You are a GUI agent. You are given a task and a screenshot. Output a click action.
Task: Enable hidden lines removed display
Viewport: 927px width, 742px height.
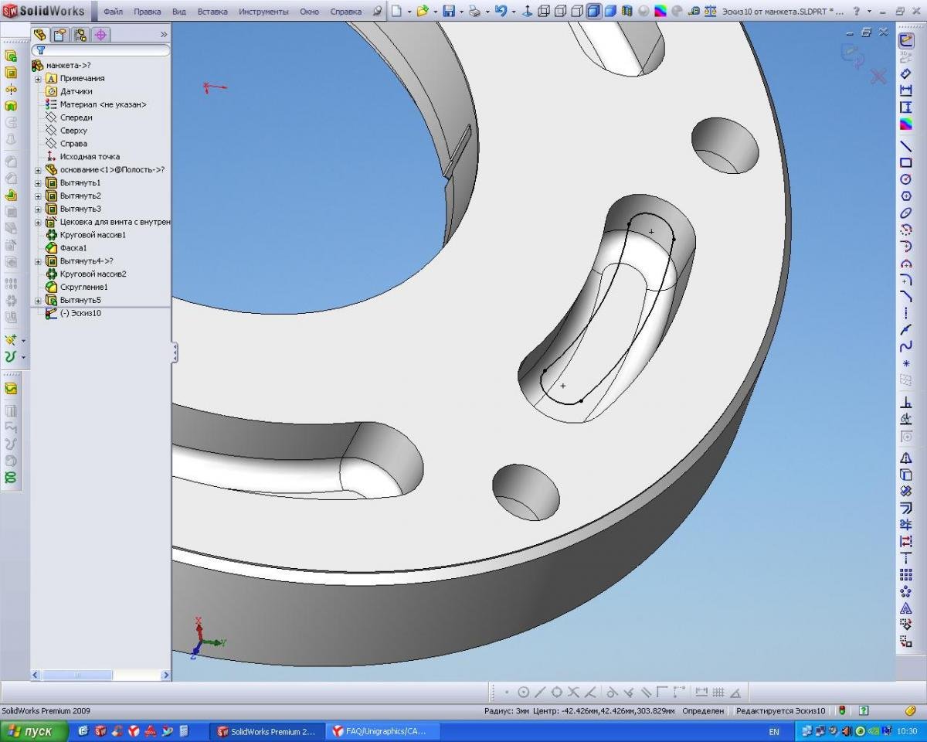click(x=576, y=11)
